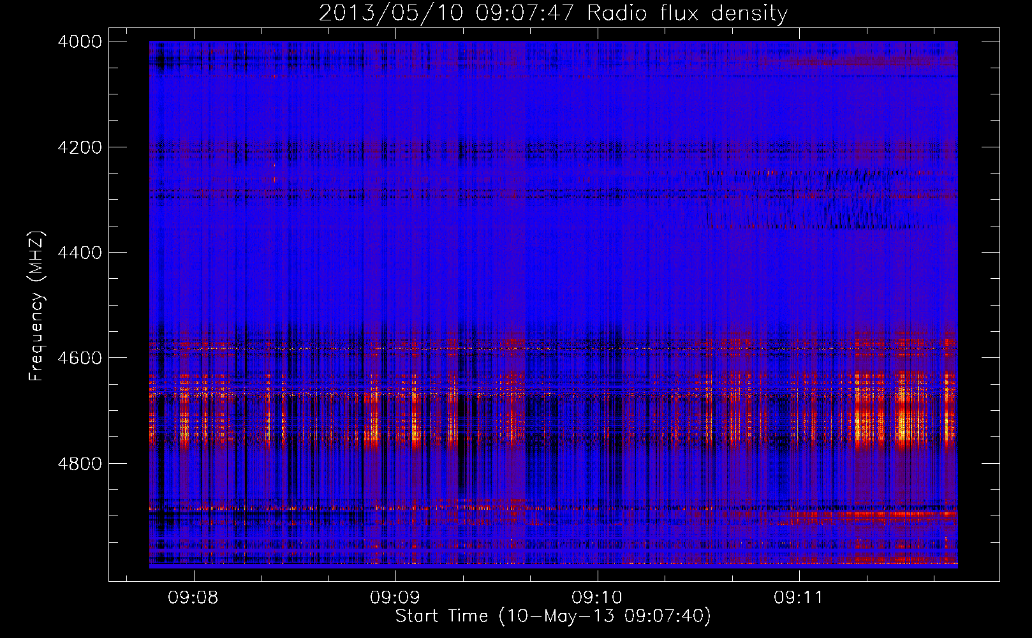Click the 4800 frequency tick label
This screenshot has width=1032, height=638.
(x=80, y=464)
